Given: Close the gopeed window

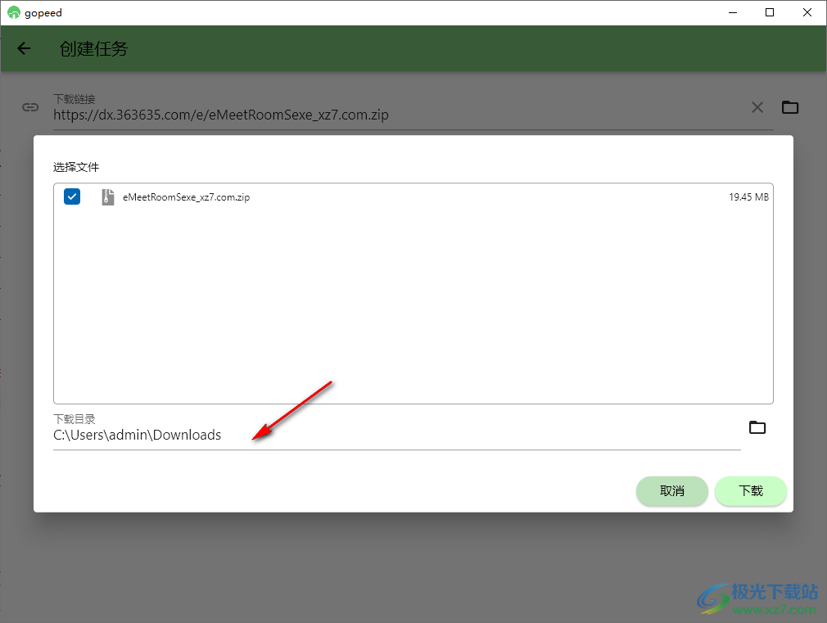Looking at the screenshot, I should click(807, 12).
